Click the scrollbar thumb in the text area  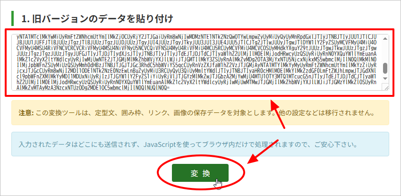(385, 68)
